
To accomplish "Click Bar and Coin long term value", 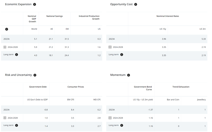I will click(179, 126).
